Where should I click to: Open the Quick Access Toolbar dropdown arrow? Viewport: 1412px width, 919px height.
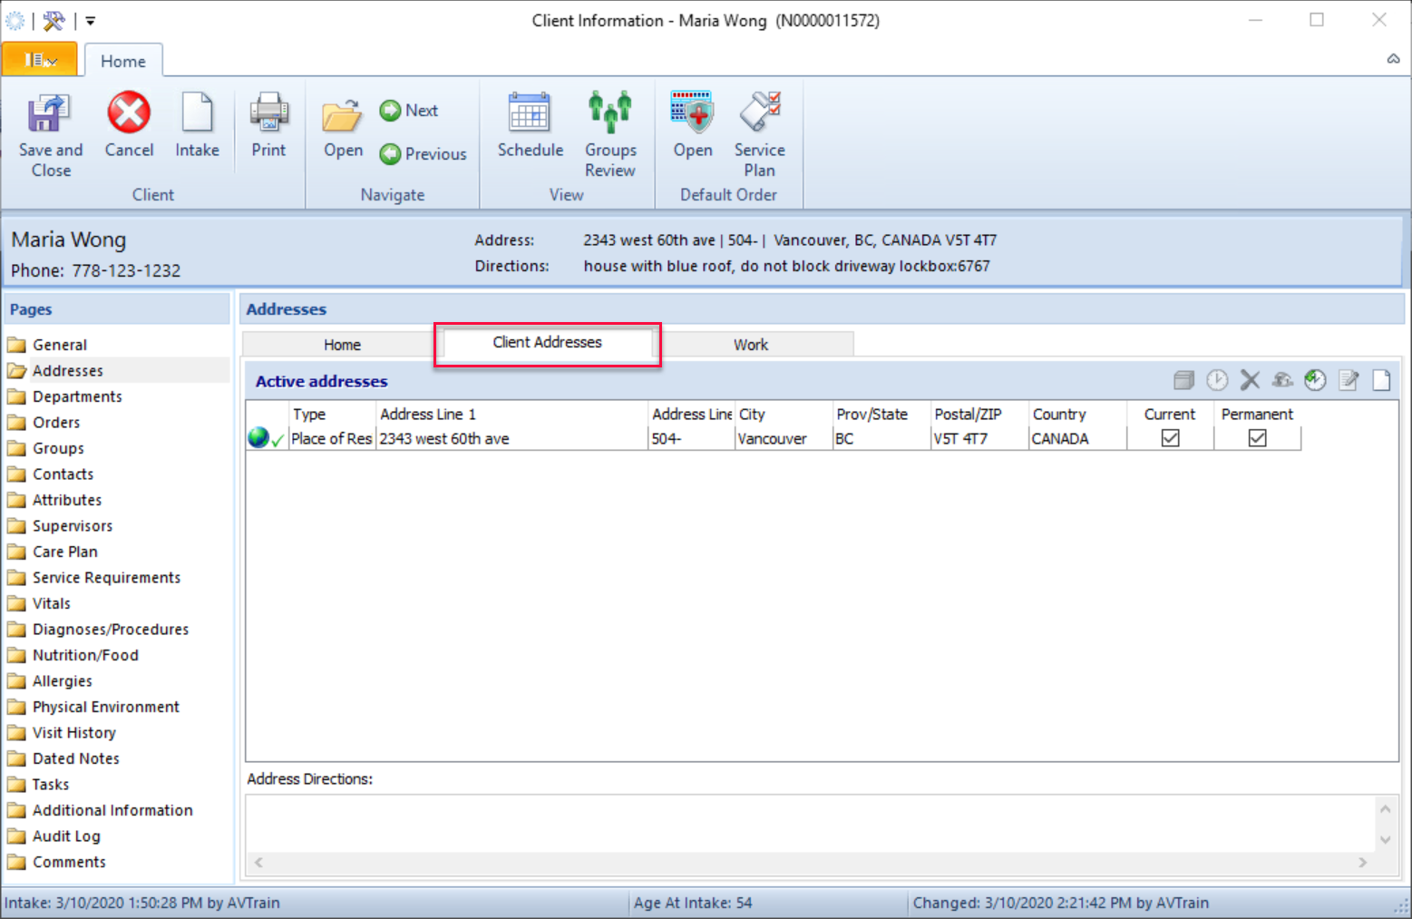pyautogui.click(x=90, y=20)
